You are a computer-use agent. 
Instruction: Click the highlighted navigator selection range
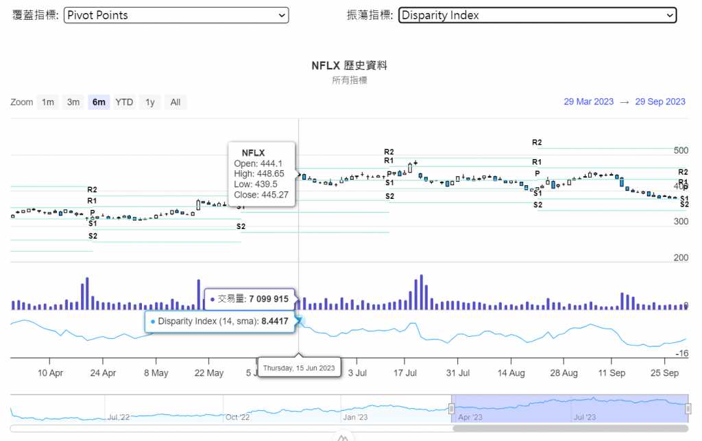pyautogui.click(x=570, y=408)
